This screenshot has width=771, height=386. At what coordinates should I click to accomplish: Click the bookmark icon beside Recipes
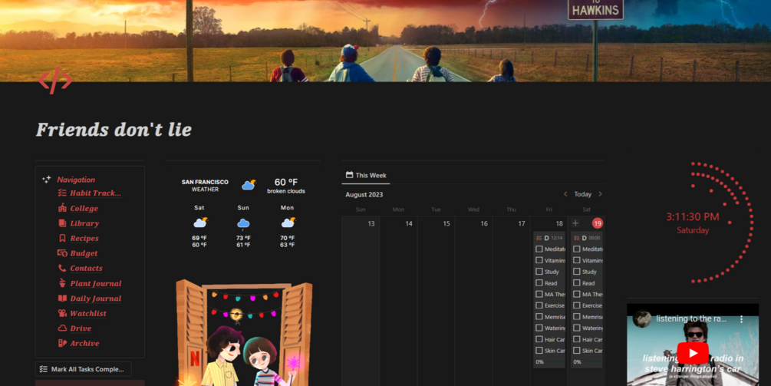[62, 238]
